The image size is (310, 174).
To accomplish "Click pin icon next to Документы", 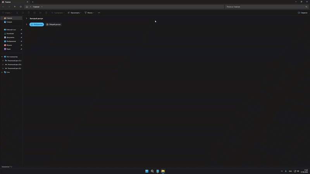I will 21,38.
